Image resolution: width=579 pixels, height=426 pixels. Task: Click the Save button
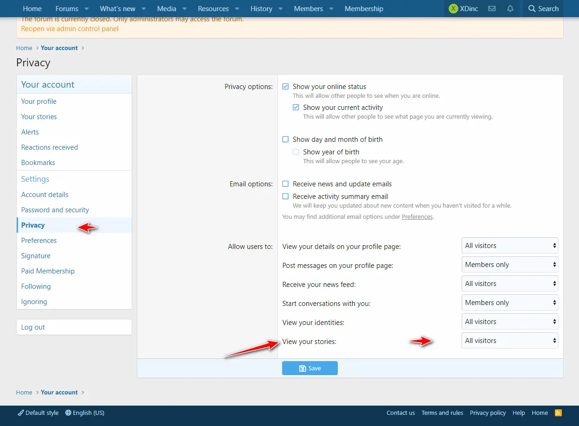tap(309, 369)
